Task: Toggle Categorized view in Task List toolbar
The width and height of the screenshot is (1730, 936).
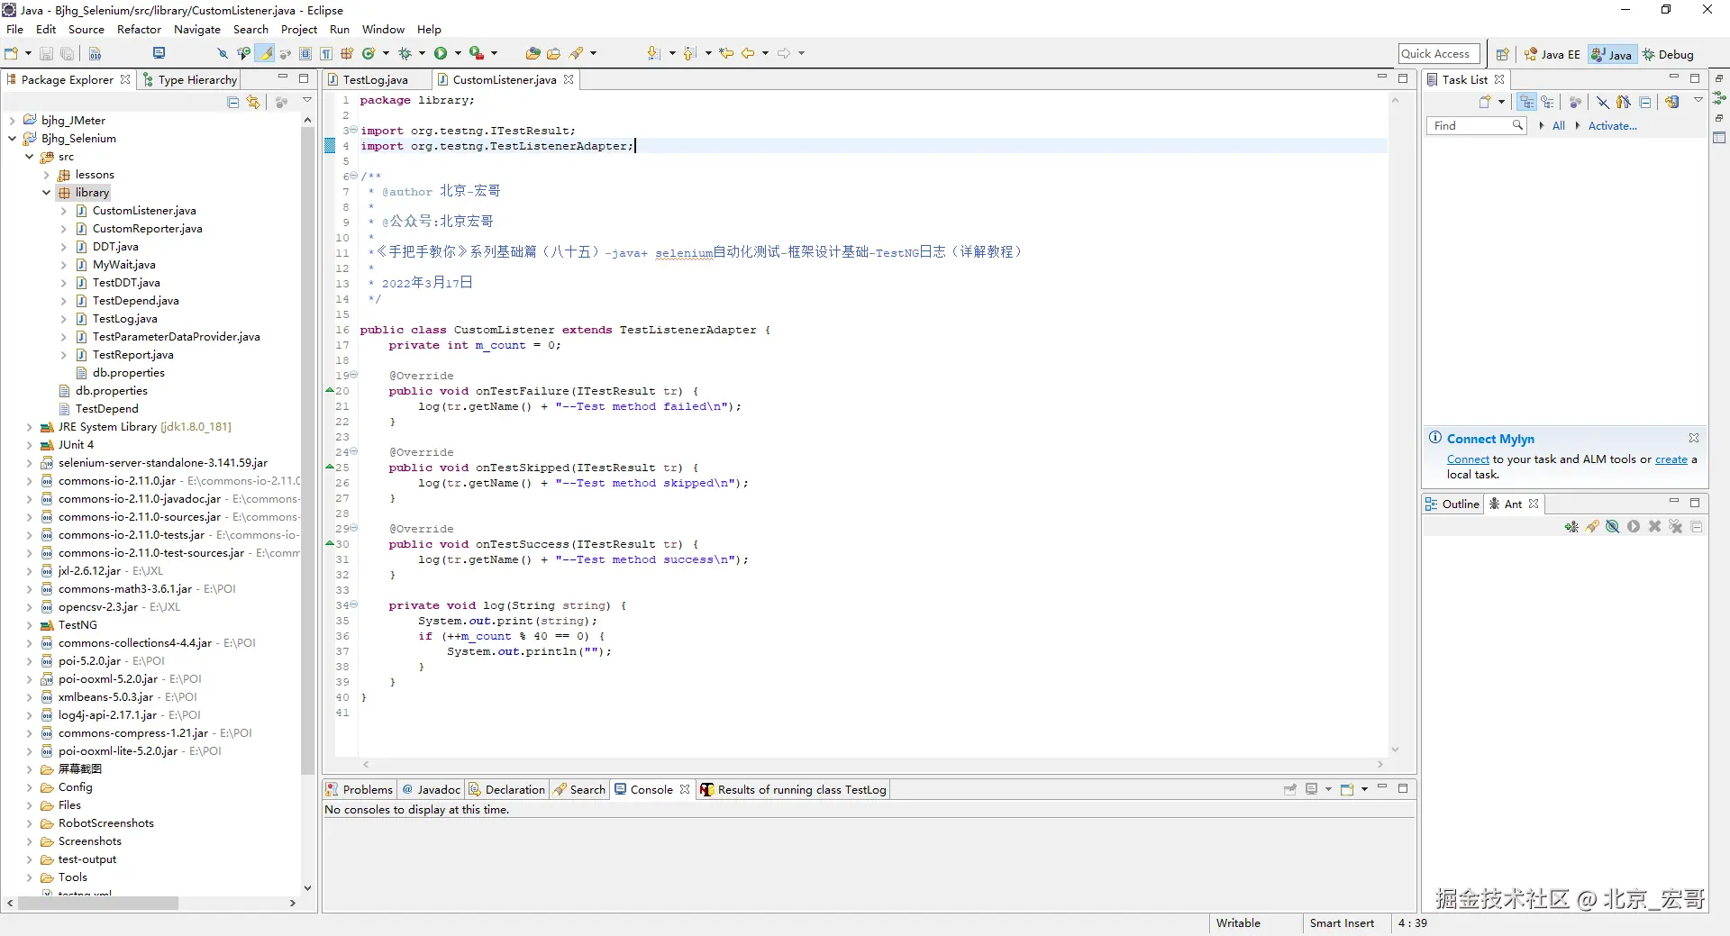Action: click(x=1526, y=102)
